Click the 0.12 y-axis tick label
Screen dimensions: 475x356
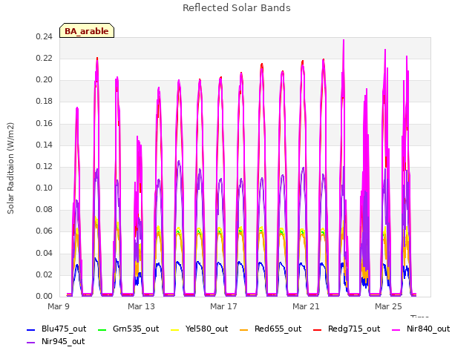tap(45, 166)
